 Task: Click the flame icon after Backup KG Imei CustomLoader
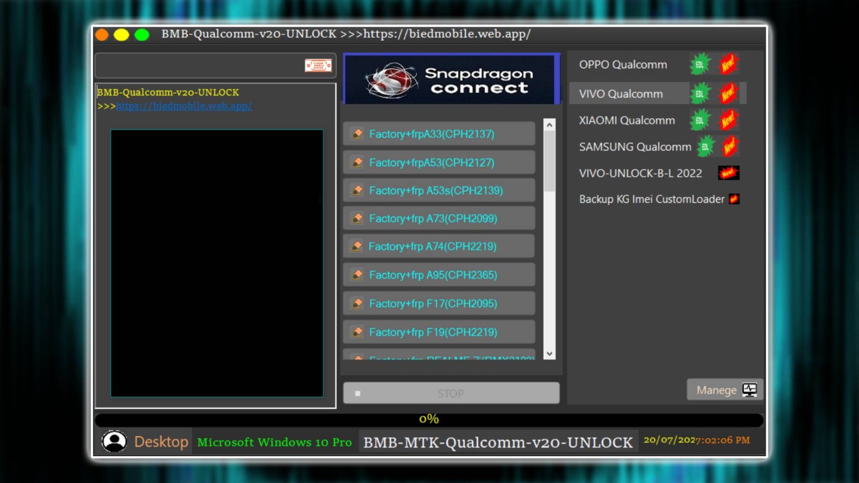tap(734, 199)
